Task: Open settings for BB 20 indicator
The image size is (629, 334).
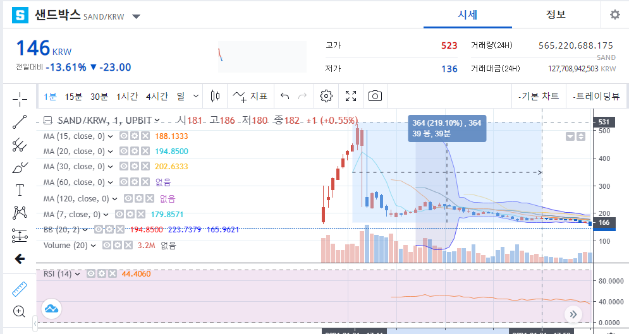Action: (109, 229)
